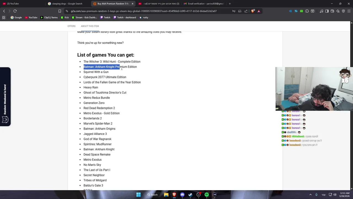Open Brave Rewards triangle icon
Viewport: 353px width, 199px height.
259,11
